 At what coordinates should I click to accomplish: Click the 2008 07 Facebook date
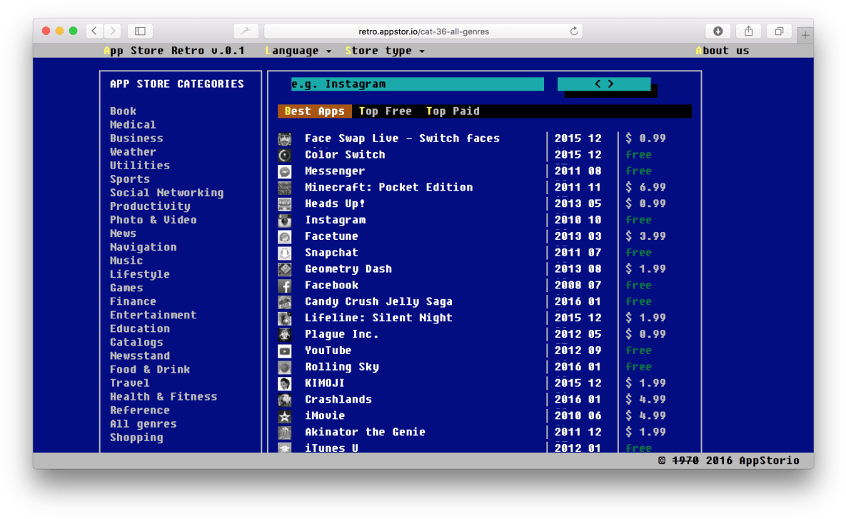tap(578, 285)
